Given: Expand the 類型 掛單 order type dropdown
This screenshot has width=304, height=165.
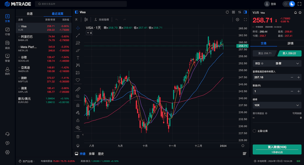Looking at the screenshot, I should [277, 64].
